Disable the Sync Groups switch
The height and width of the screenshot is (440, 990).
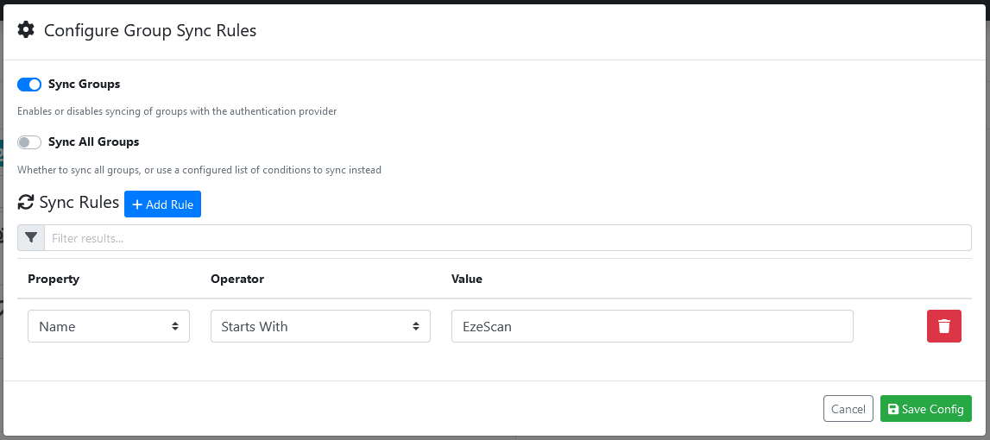coord(29,85)
